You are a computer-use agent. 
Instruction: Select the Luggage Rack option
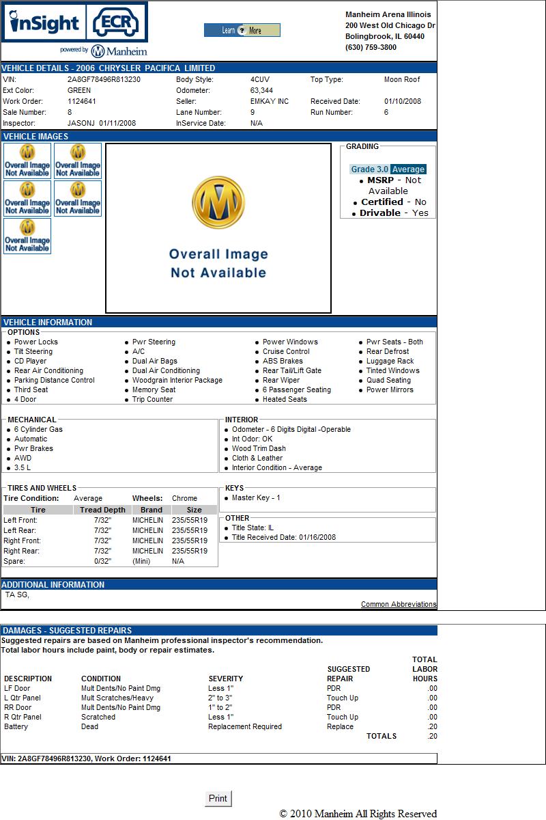coord(390,361)
